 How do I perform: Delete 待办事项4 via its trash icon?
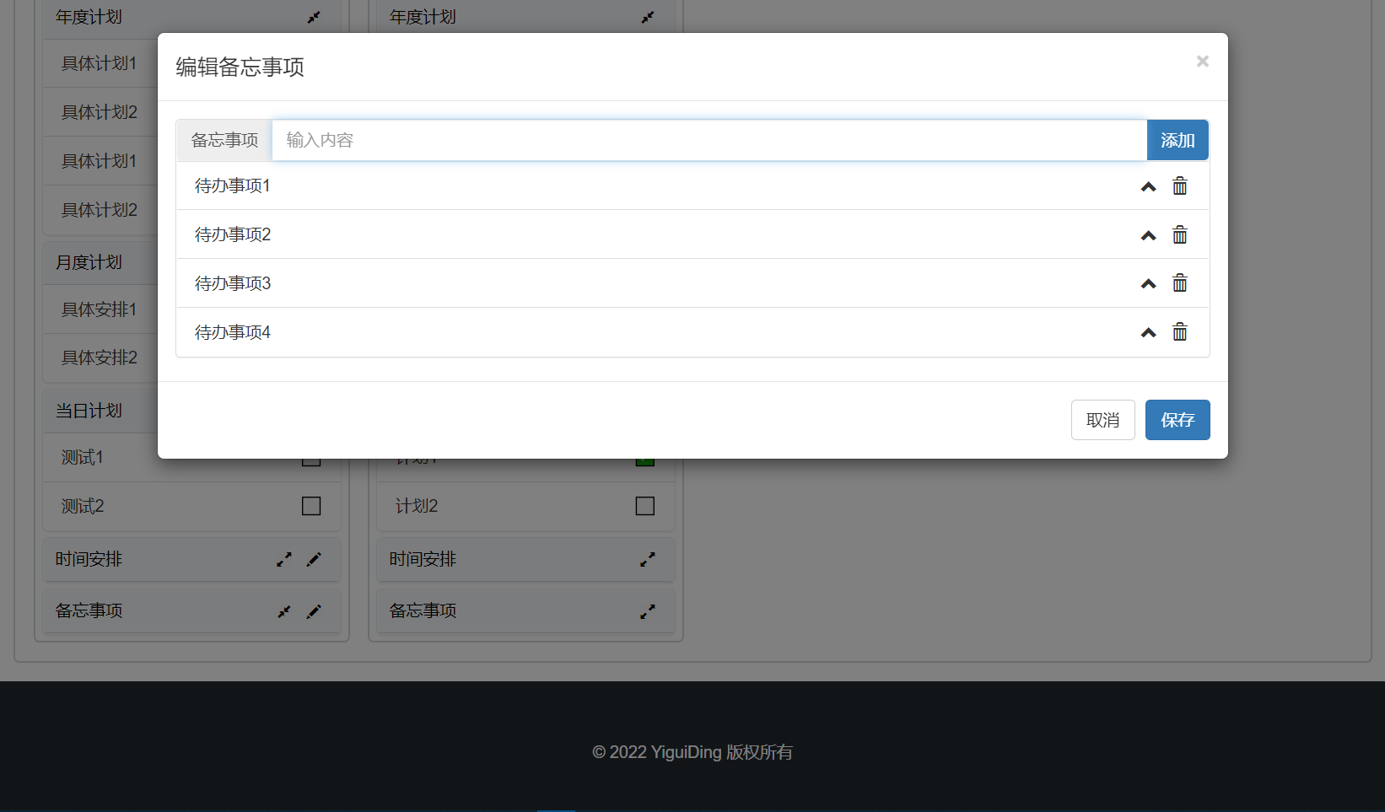click(x=1179, y=332)
